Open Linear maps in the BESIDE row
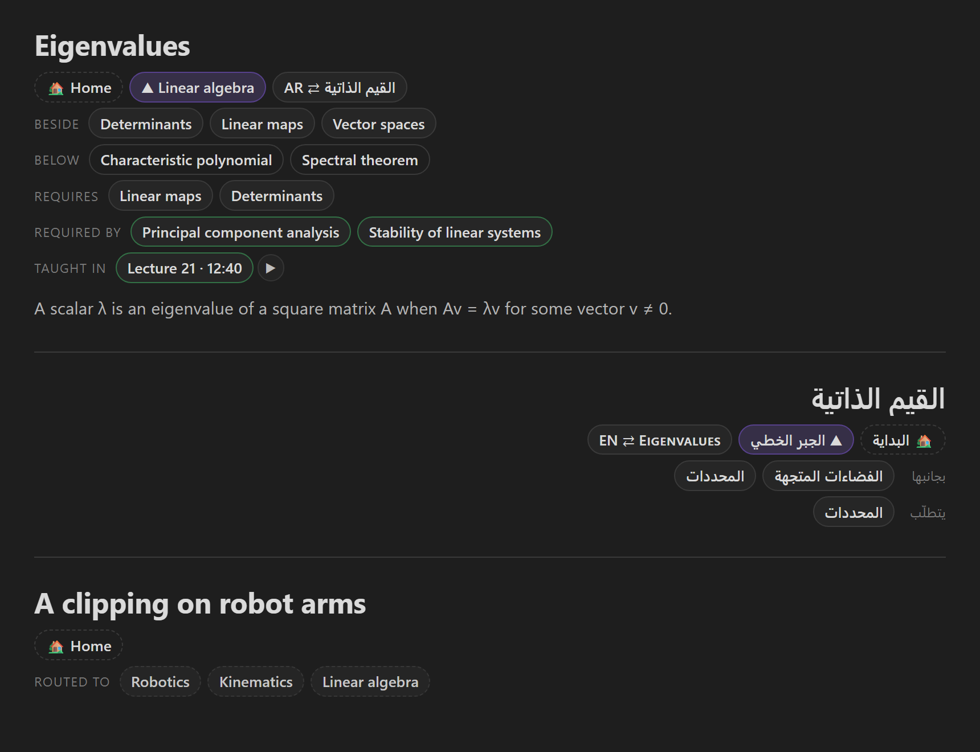The width and height of the screenshot is (980, 752). pyautogui.click(x=262, y=124)
